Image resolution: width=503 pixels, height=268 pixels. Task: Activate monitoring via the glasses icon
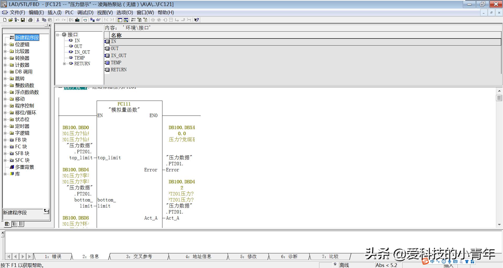click(x=98, y=20)
